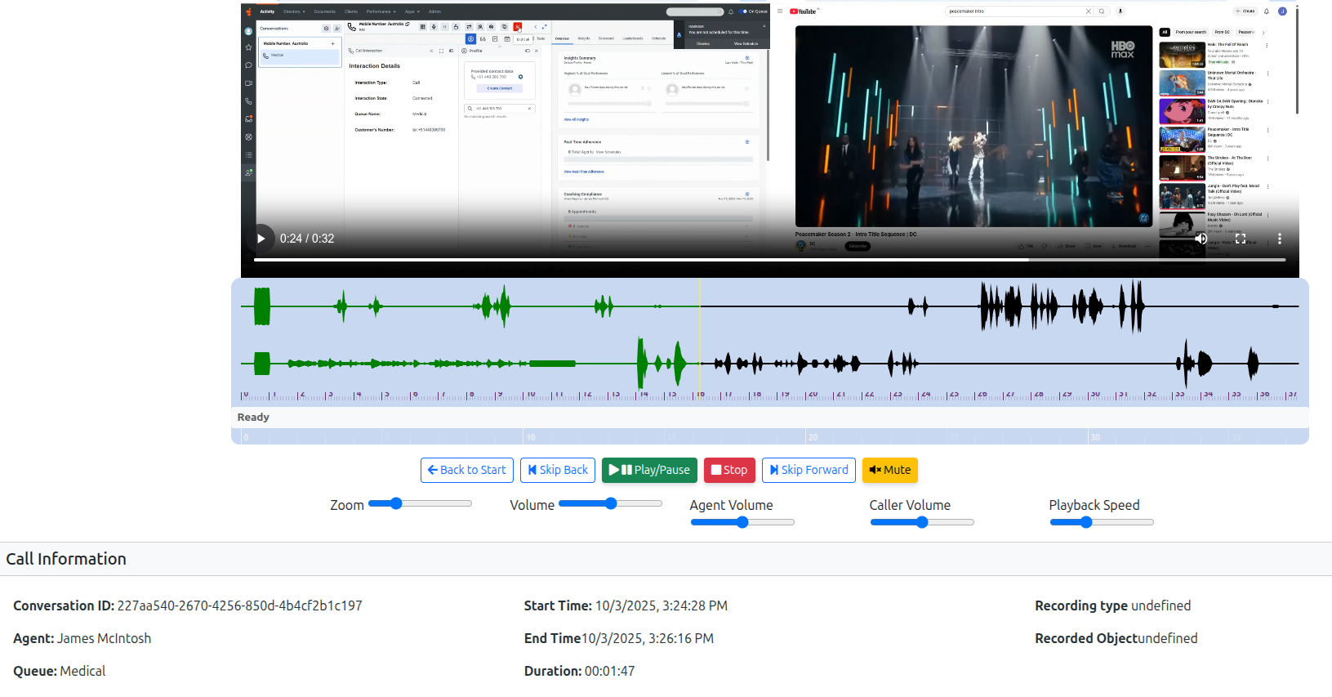This screenshot has width=1332, height=697.
Task: Click the lower audio waveform track
Action: pyautogui.click(x=769, y=363)
